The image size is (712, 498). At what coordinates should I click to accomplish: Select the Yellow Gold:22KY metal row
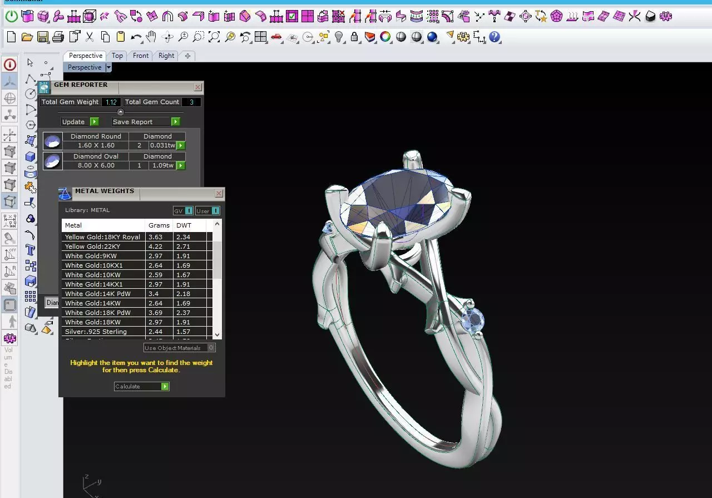pos(137,246)
